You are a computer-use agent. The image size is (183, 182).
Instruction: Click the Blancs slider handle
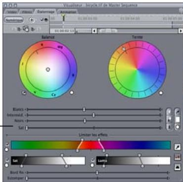coord(84,110)
